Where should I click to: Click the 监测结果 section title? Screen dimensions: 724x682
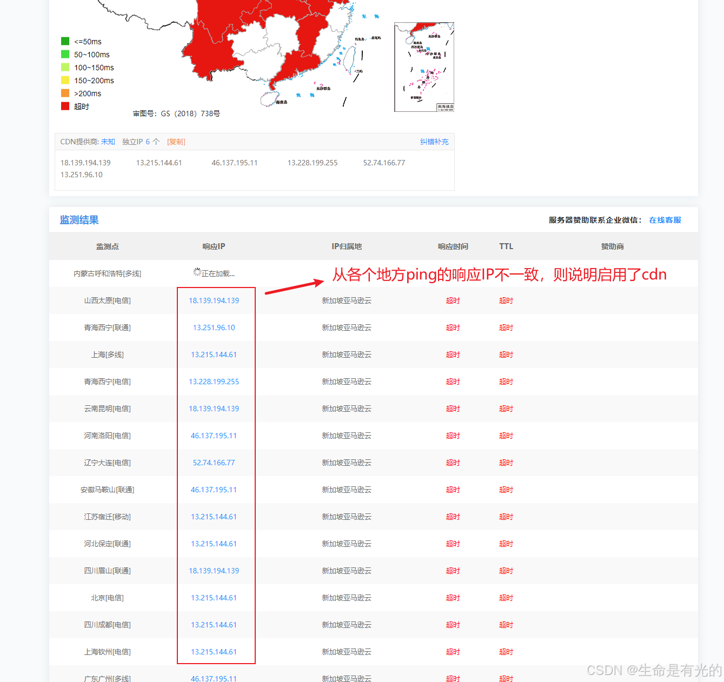click(x=78, y=219)
